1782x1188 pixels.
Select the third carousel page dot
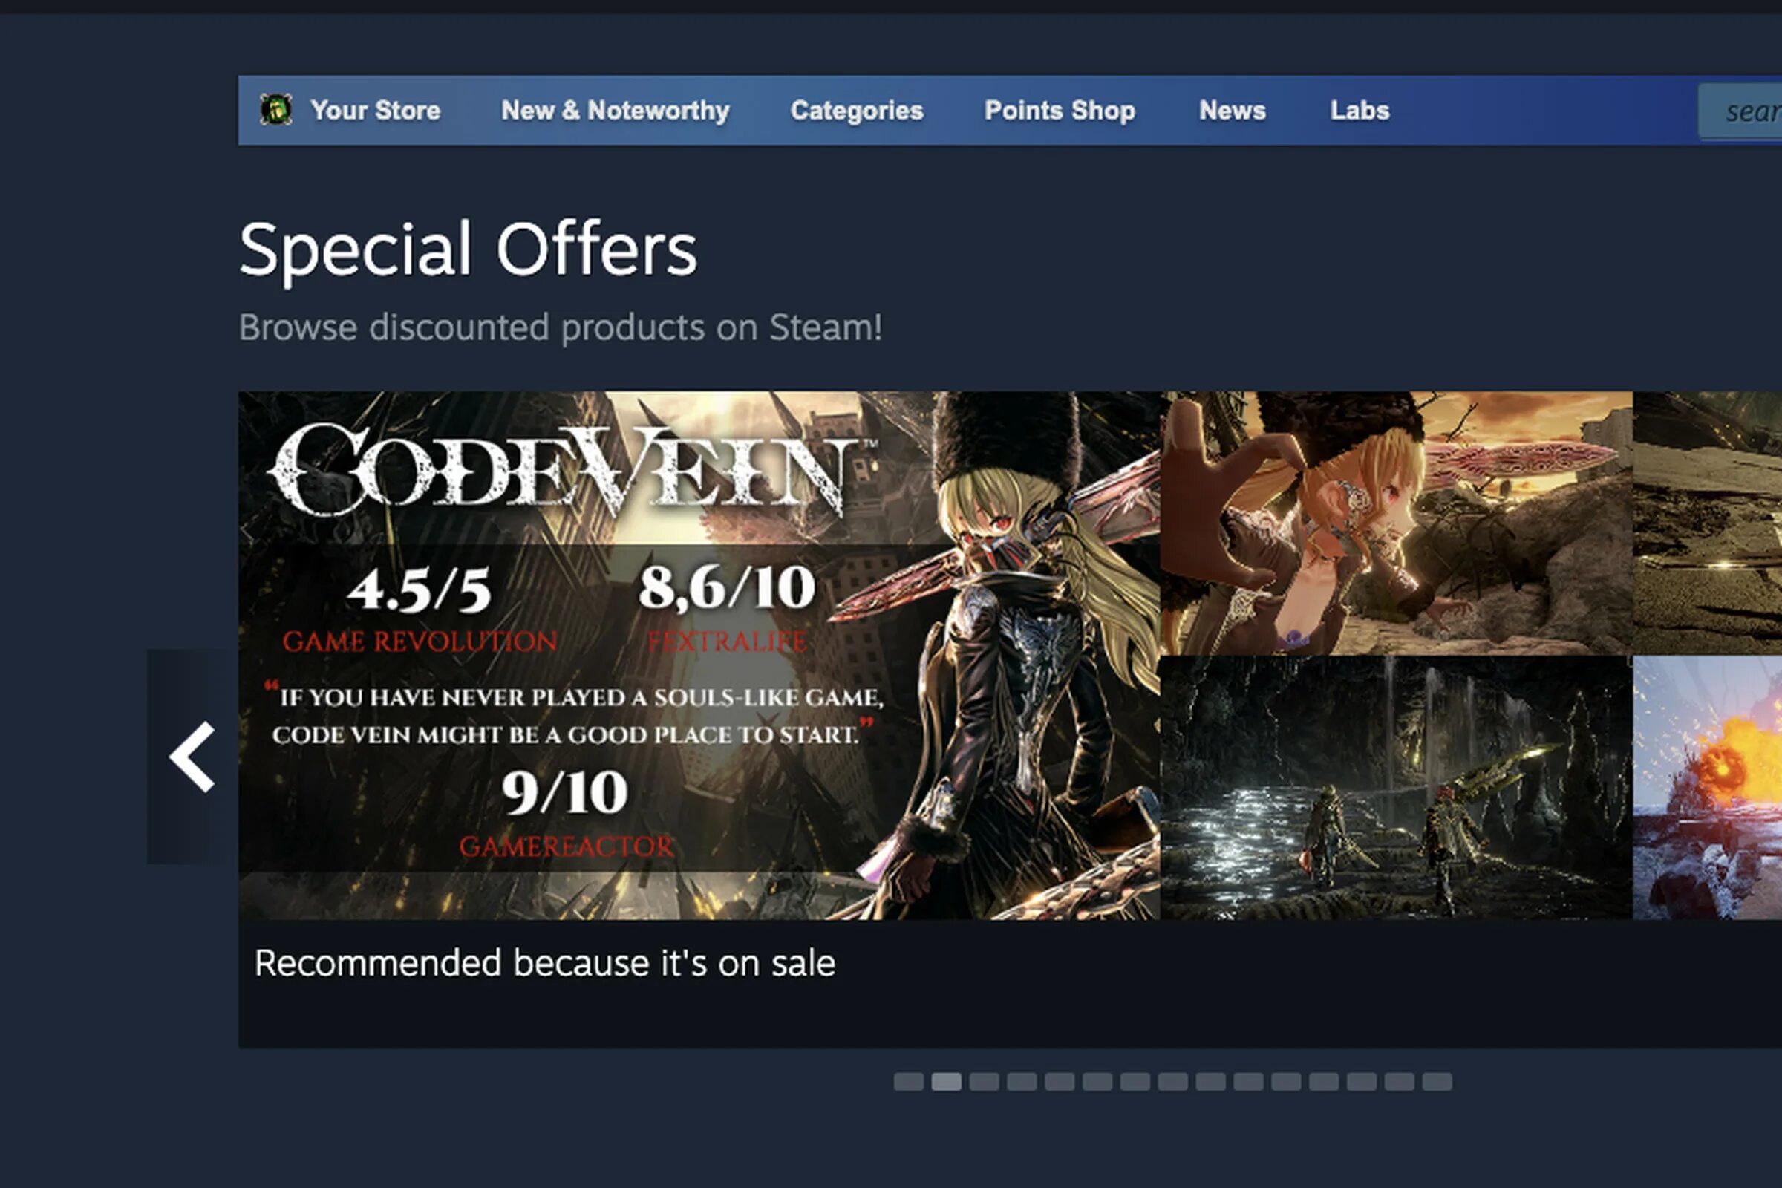click(x=985, y=1081)
